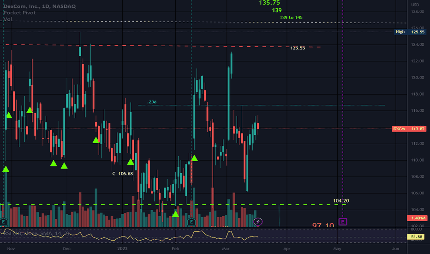Select the purple dashed vertical earnings line
This screenshot has height=254, width=430.
[343, 110]
